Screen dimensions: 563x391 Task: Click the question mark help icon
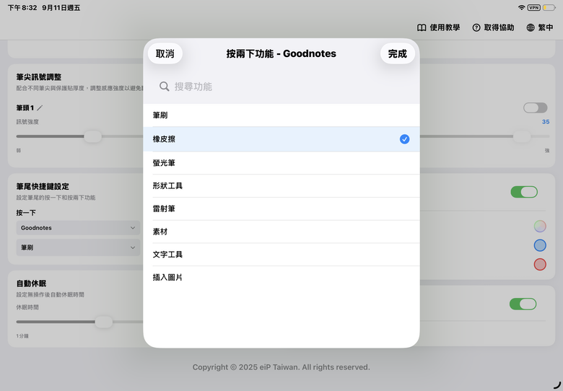point(476,27)
